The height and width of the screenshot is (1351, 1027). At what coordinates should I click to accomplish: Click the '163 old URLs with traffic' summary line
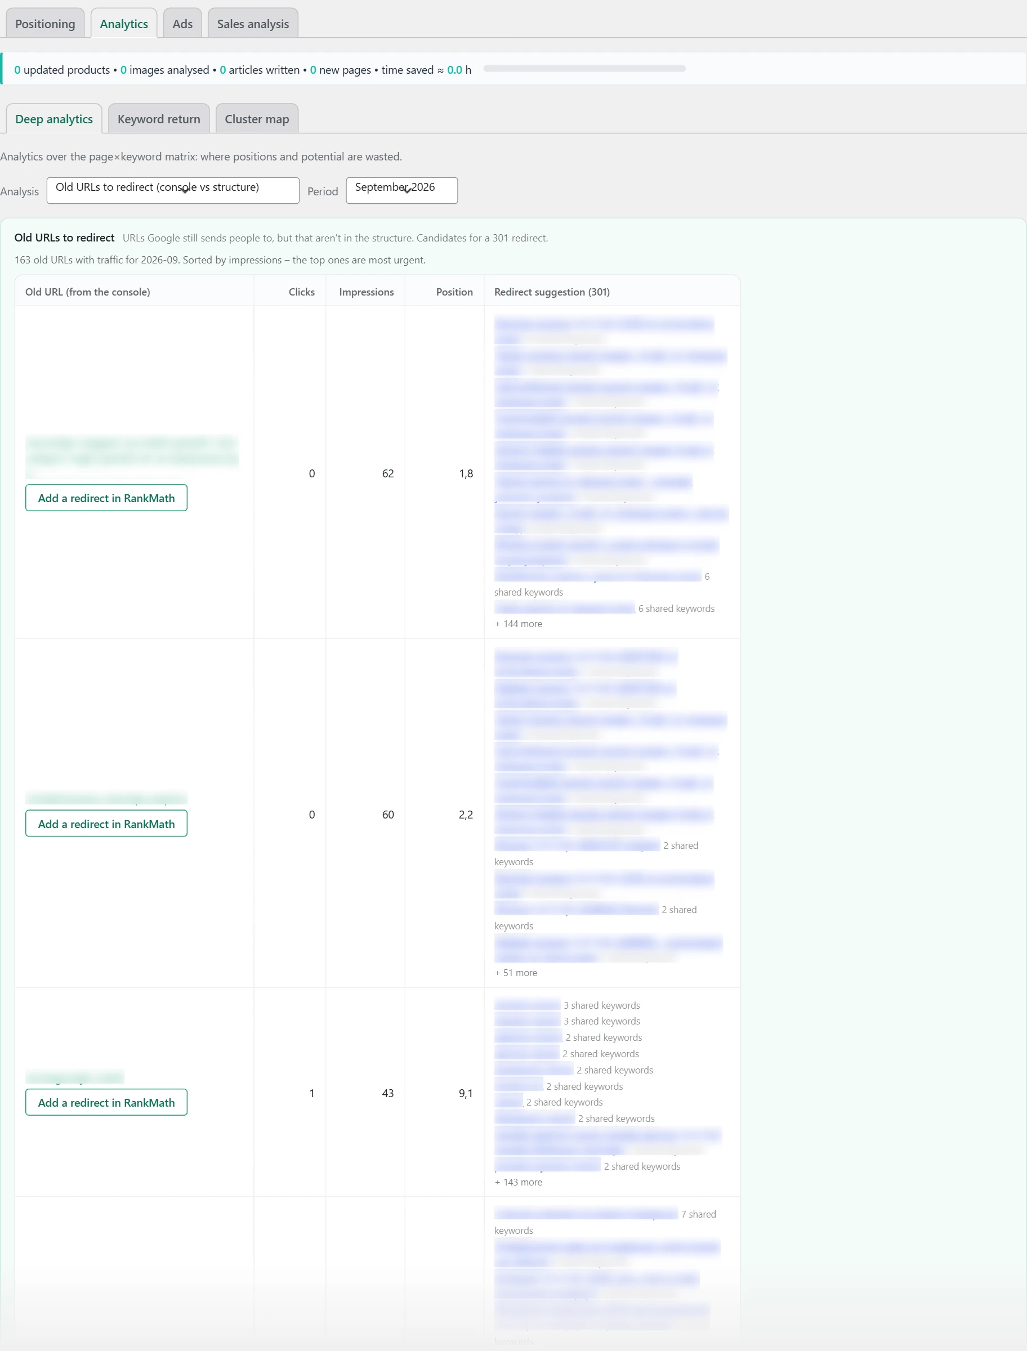tap(220, 259)
